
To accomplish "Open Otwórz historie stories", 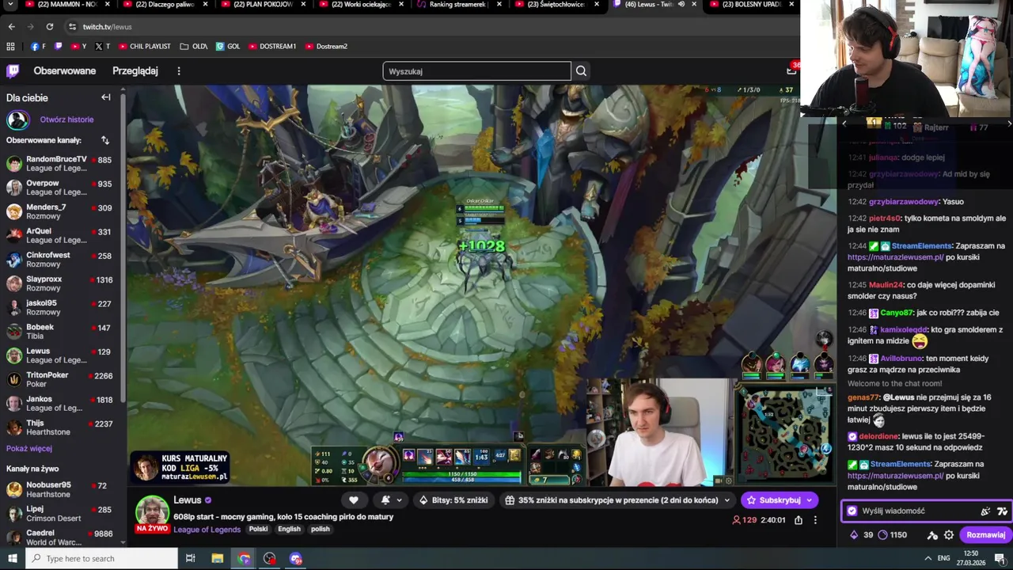I will click(66, 120).
